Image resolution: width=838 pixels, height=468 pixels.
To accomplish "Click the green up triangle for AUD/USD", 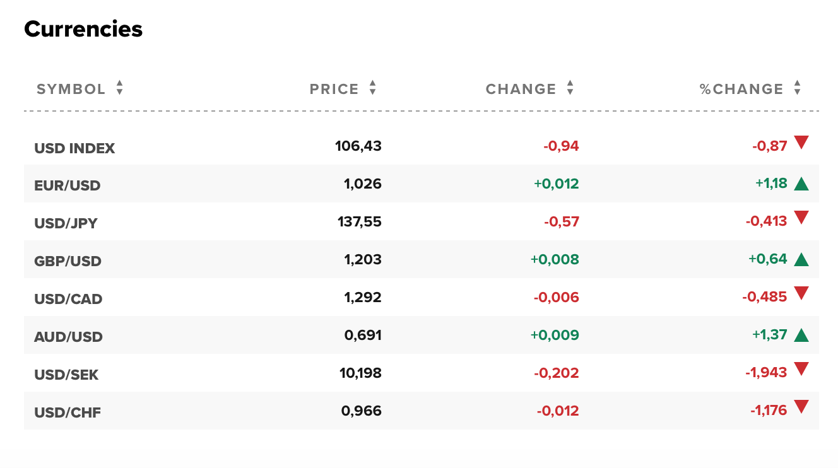I will 801,333.
